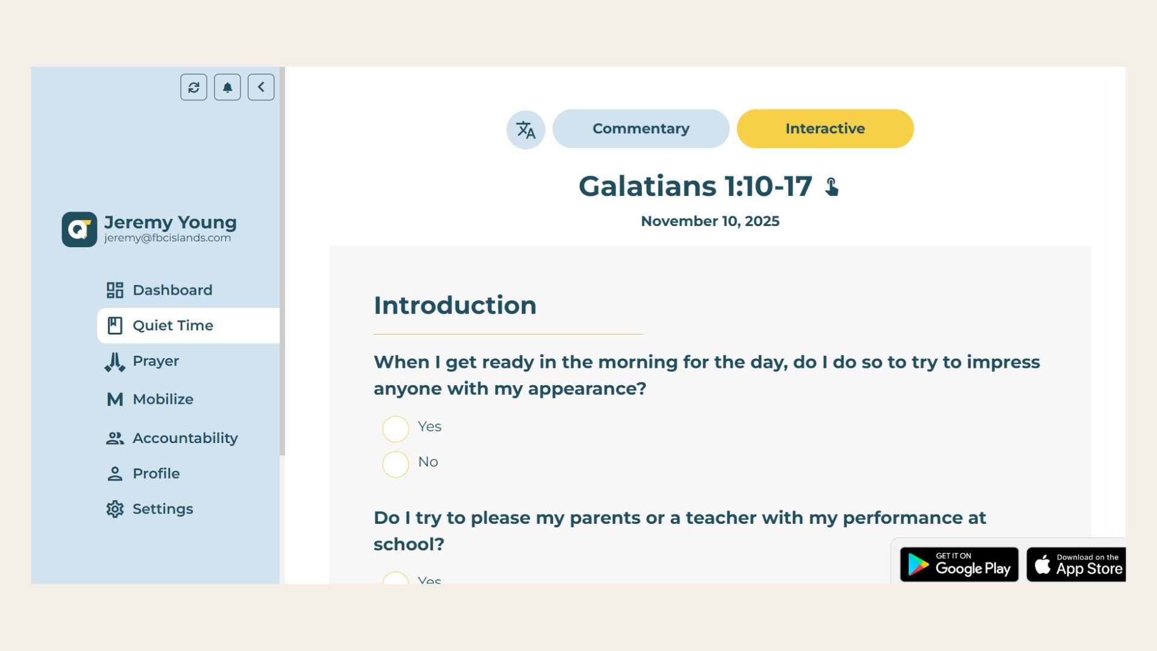This screenshot has height=651, width=1157.
Task: Collapse the sidebar with the chevron
Action: coord(261,87)
